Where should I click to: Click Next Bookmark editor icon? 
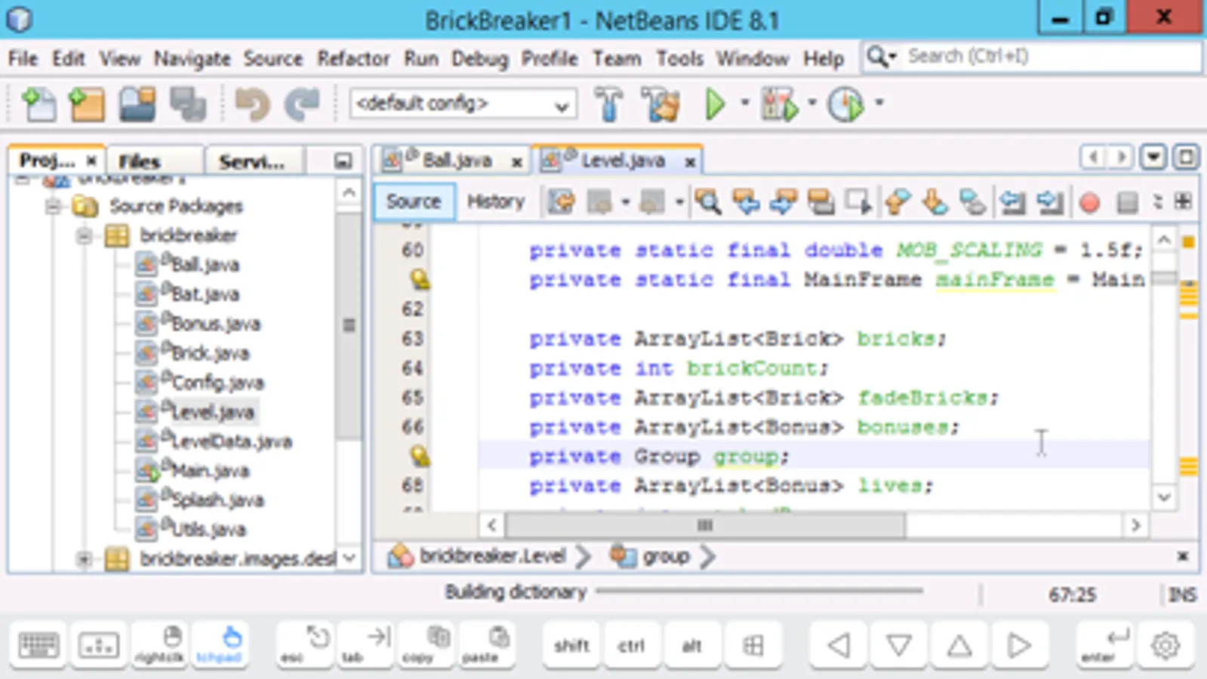pos(935,201)
